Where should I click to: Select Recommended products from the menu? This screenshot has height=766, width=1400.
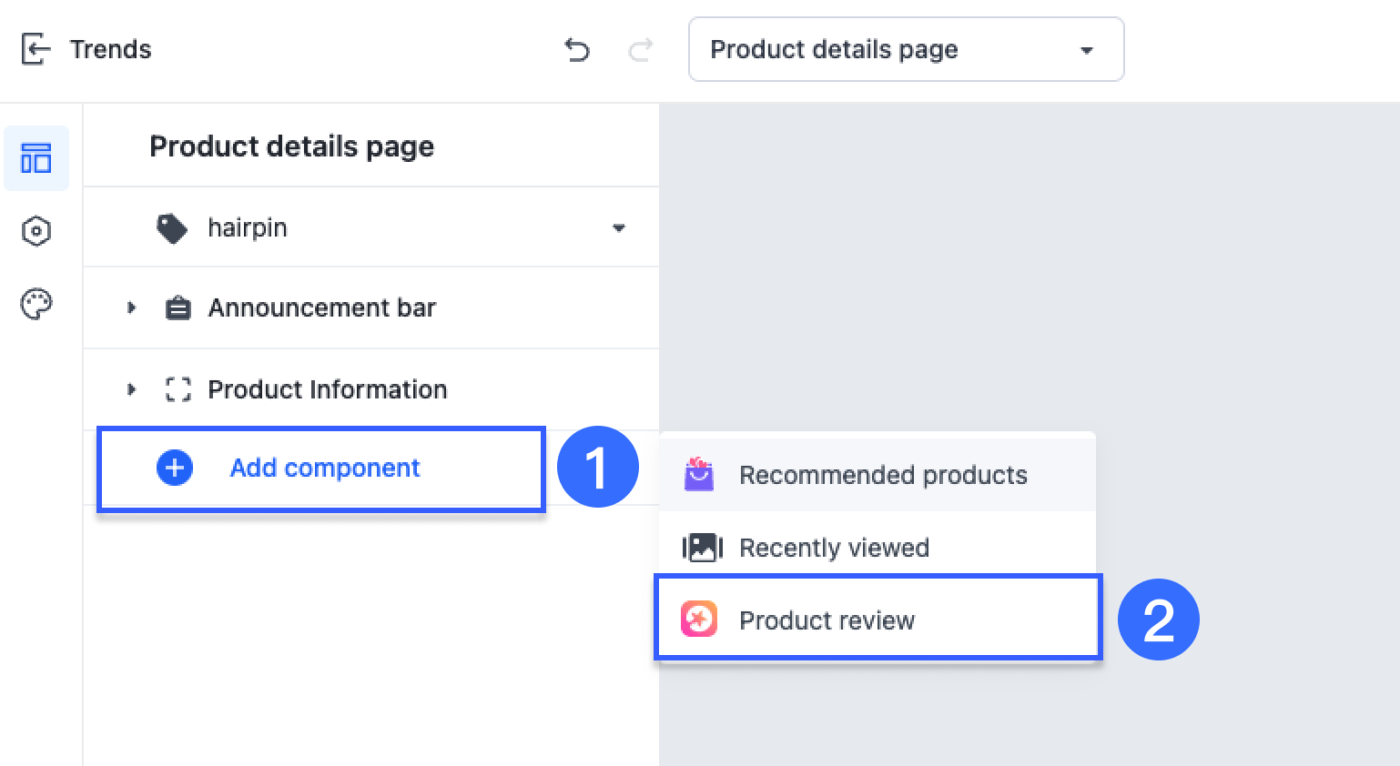click(x=882, y=475)
